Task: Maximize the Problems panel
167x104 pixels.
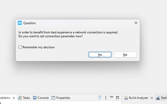Action: [117, 98]
